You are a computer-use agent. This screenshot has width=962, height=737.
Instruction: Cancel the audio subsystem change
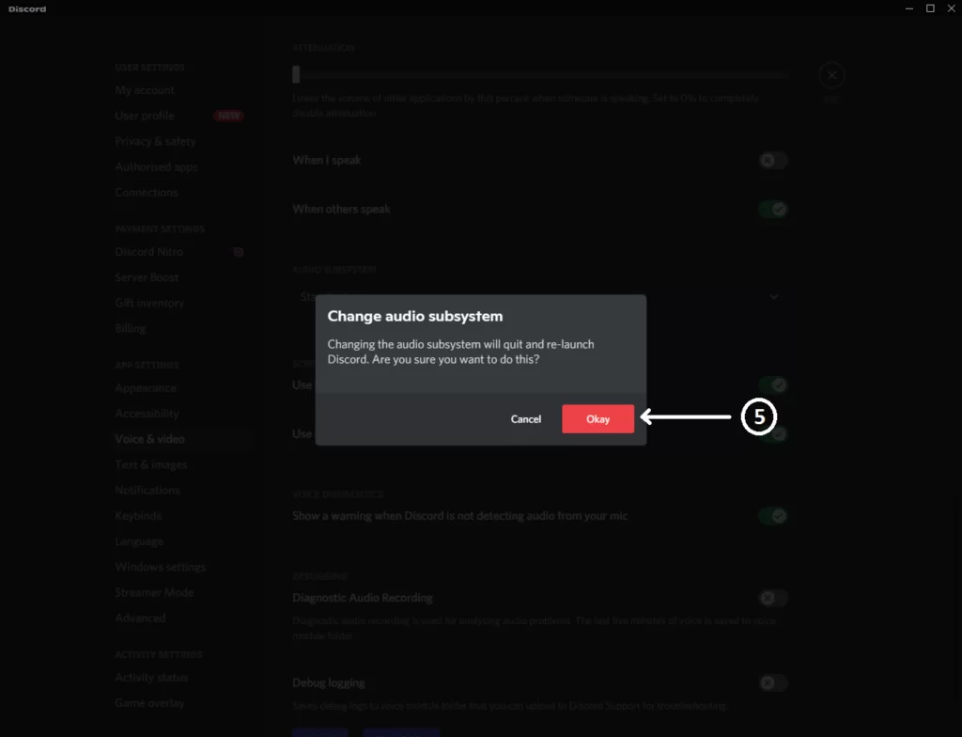pos(526,419)
